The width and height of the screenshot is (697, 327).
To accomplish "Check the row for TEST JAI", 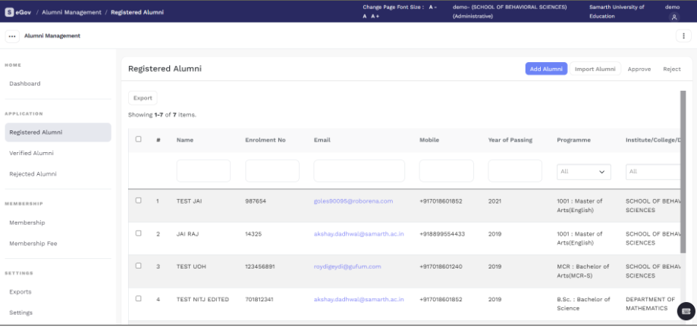I will (138, 201).
